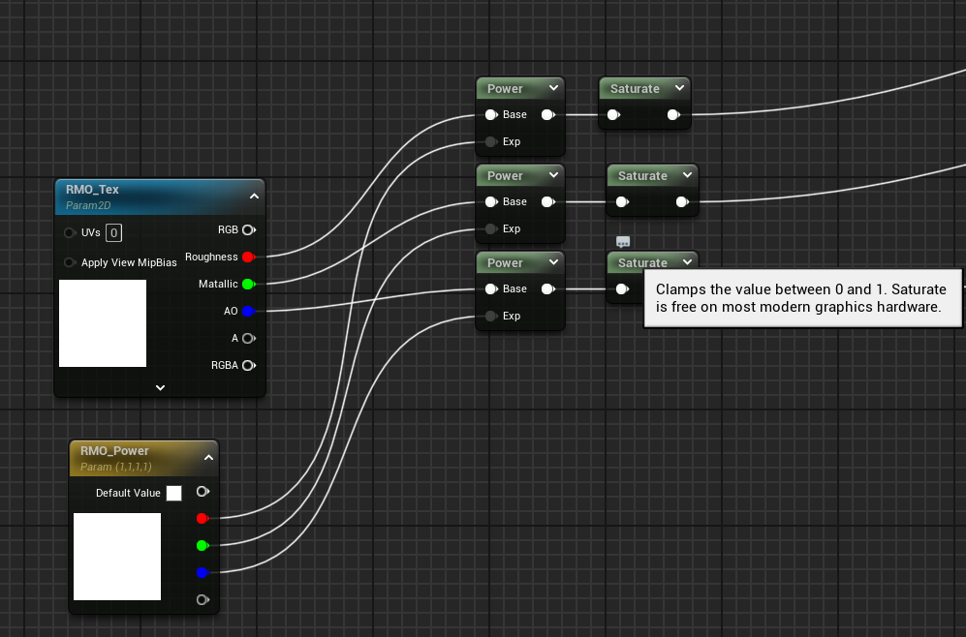The width and height of the screenshot is (966, 637).
Task: Click input pin of Saturate on Matallic chain
Action: (622, 202)
